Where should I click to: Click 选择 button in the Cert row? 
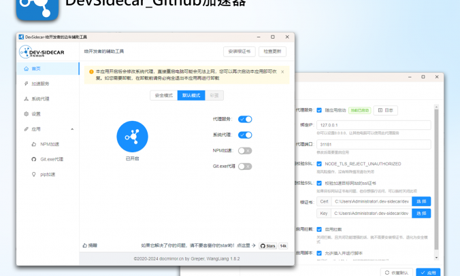(x=421, y=202)
